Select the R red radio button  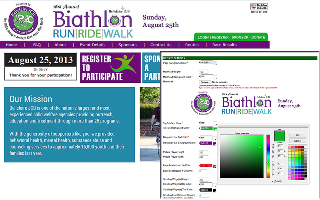pos(273,163)
